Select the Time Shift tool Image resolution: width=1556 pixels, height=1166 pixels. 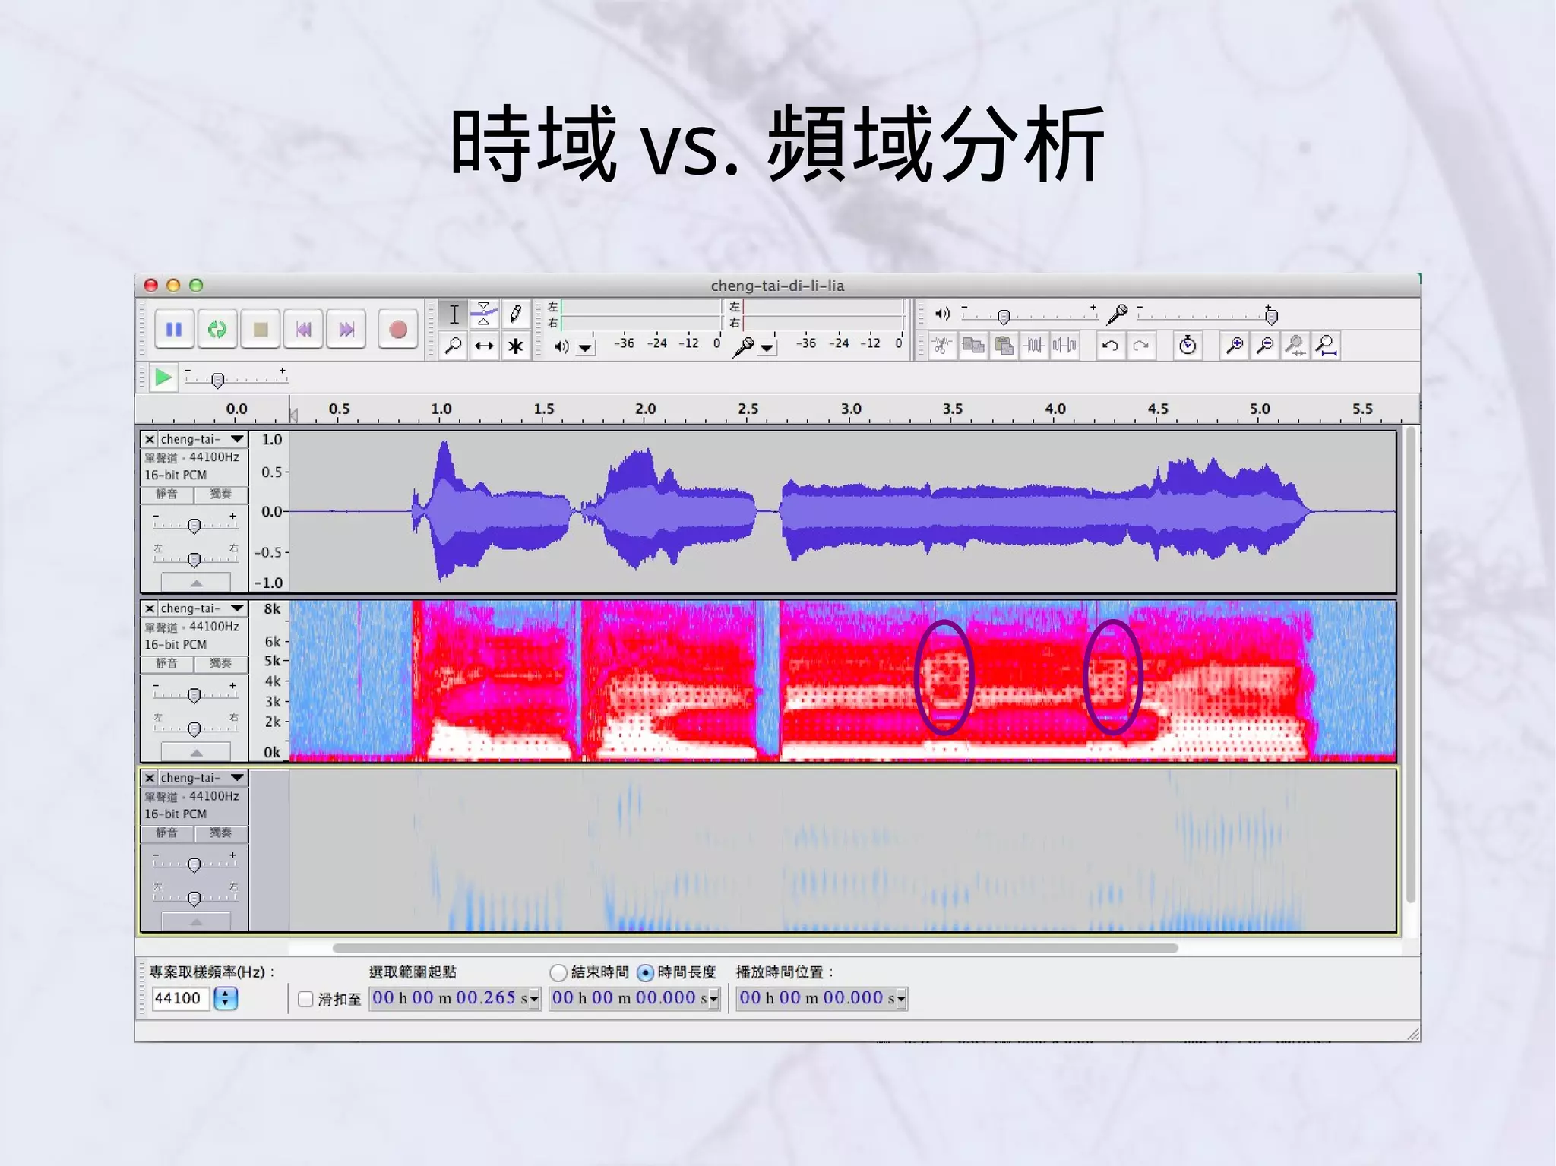point(484,346)
